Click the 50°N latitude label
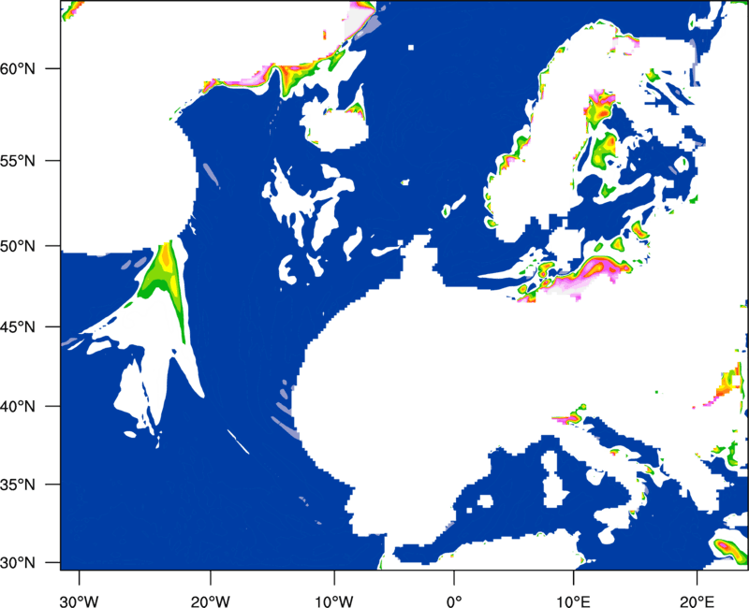Screen dimensions: 749x608 point(18,246)
